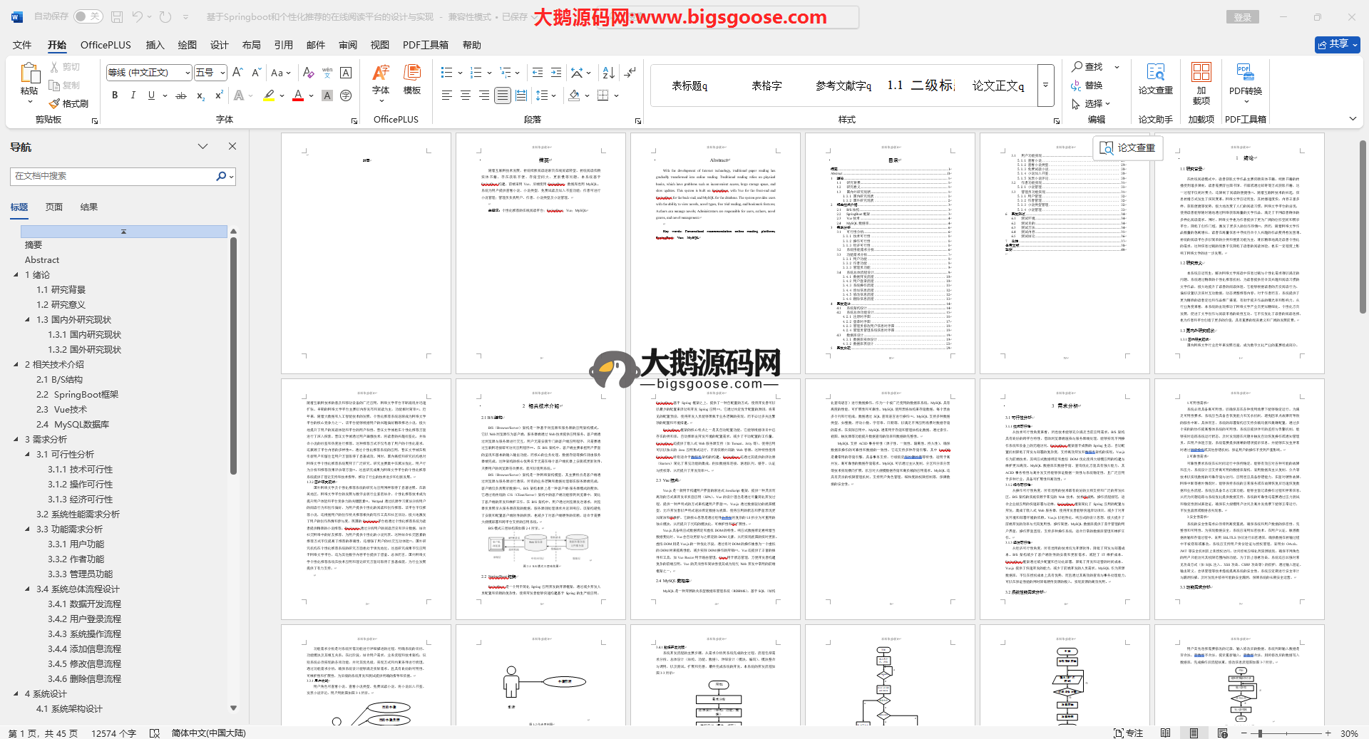This screenshot has height=739, width=1369.
Task: Click the sort (A-Z) icon
Action: coord(608,73)
